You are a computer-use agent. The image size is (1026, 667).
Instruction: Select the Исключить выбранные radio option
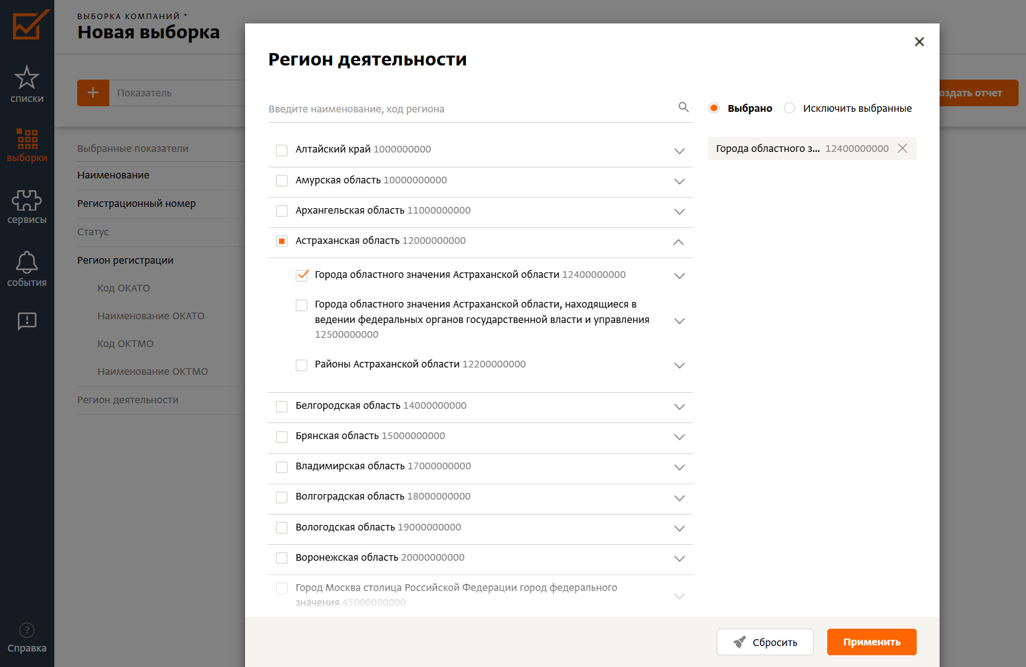pyautogui.click(x=790, y=108)
